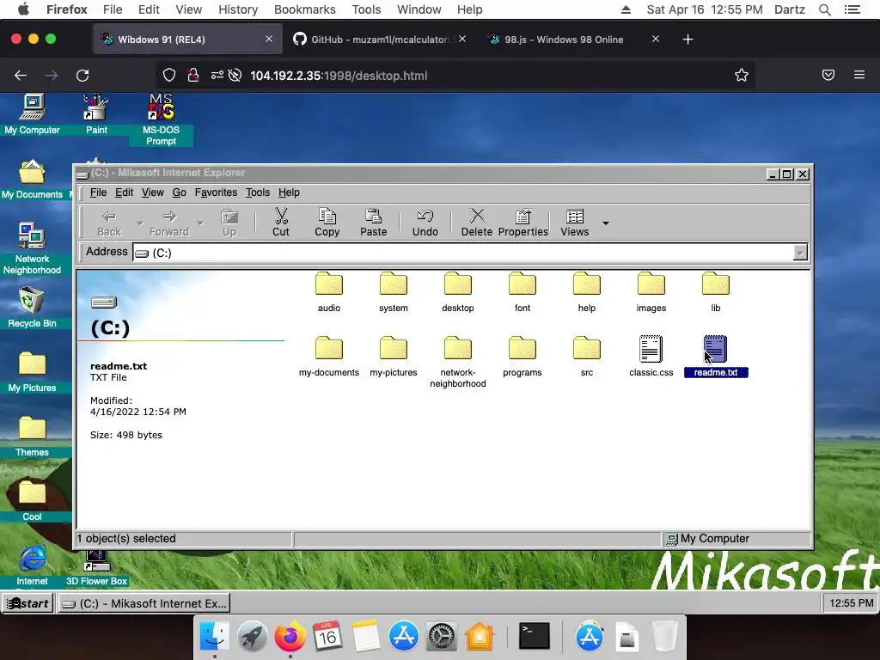Click the Cool desktop folder
Viewport: 880px width, 660px height.
32,501
